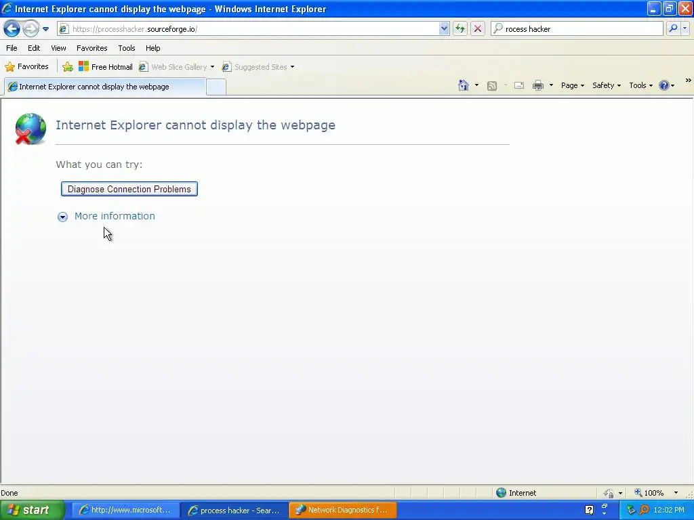Screen dimensions: 694x520
Task: Click the Help question mark icon
Action: pyautogui.click(x=664, y=85)
